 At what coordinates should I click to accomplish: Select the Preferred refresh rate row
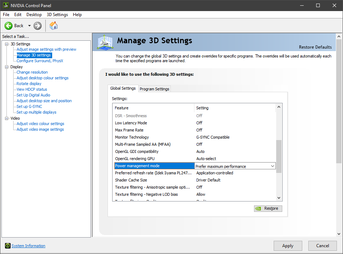194,173
